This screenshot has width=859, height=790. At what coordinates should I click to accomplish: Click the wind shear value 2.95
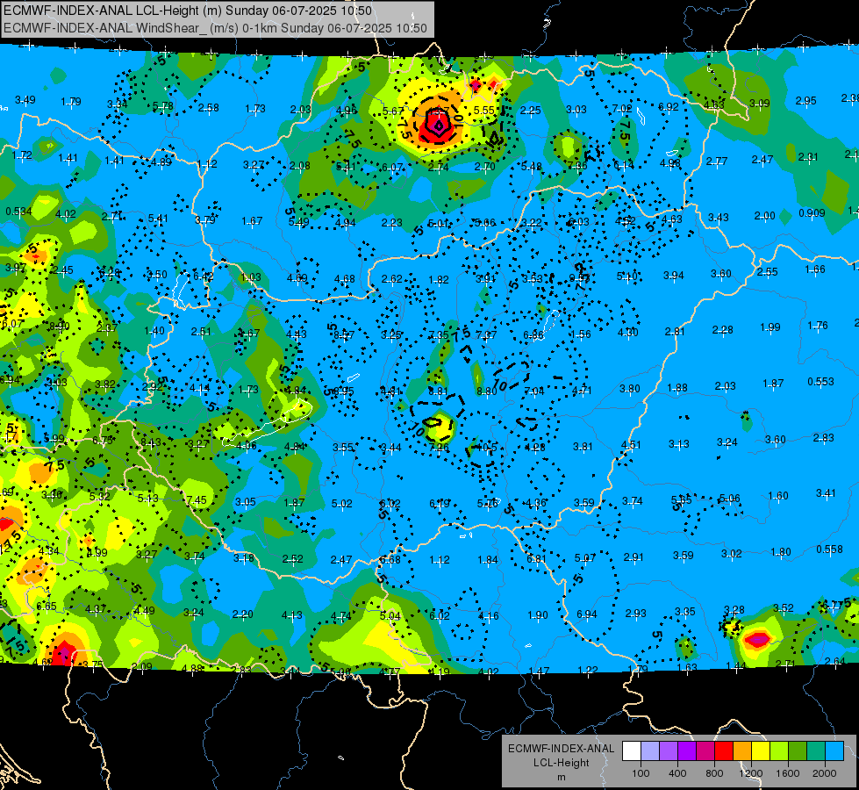[805, 101]
